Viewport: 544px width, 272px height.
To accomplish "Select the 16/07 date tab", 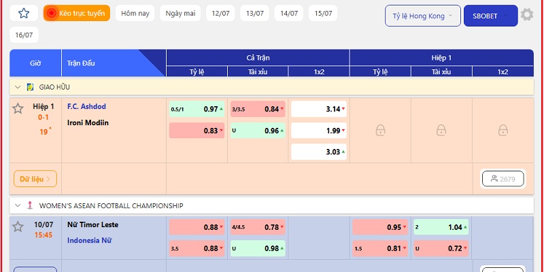I will click(24, 35).
